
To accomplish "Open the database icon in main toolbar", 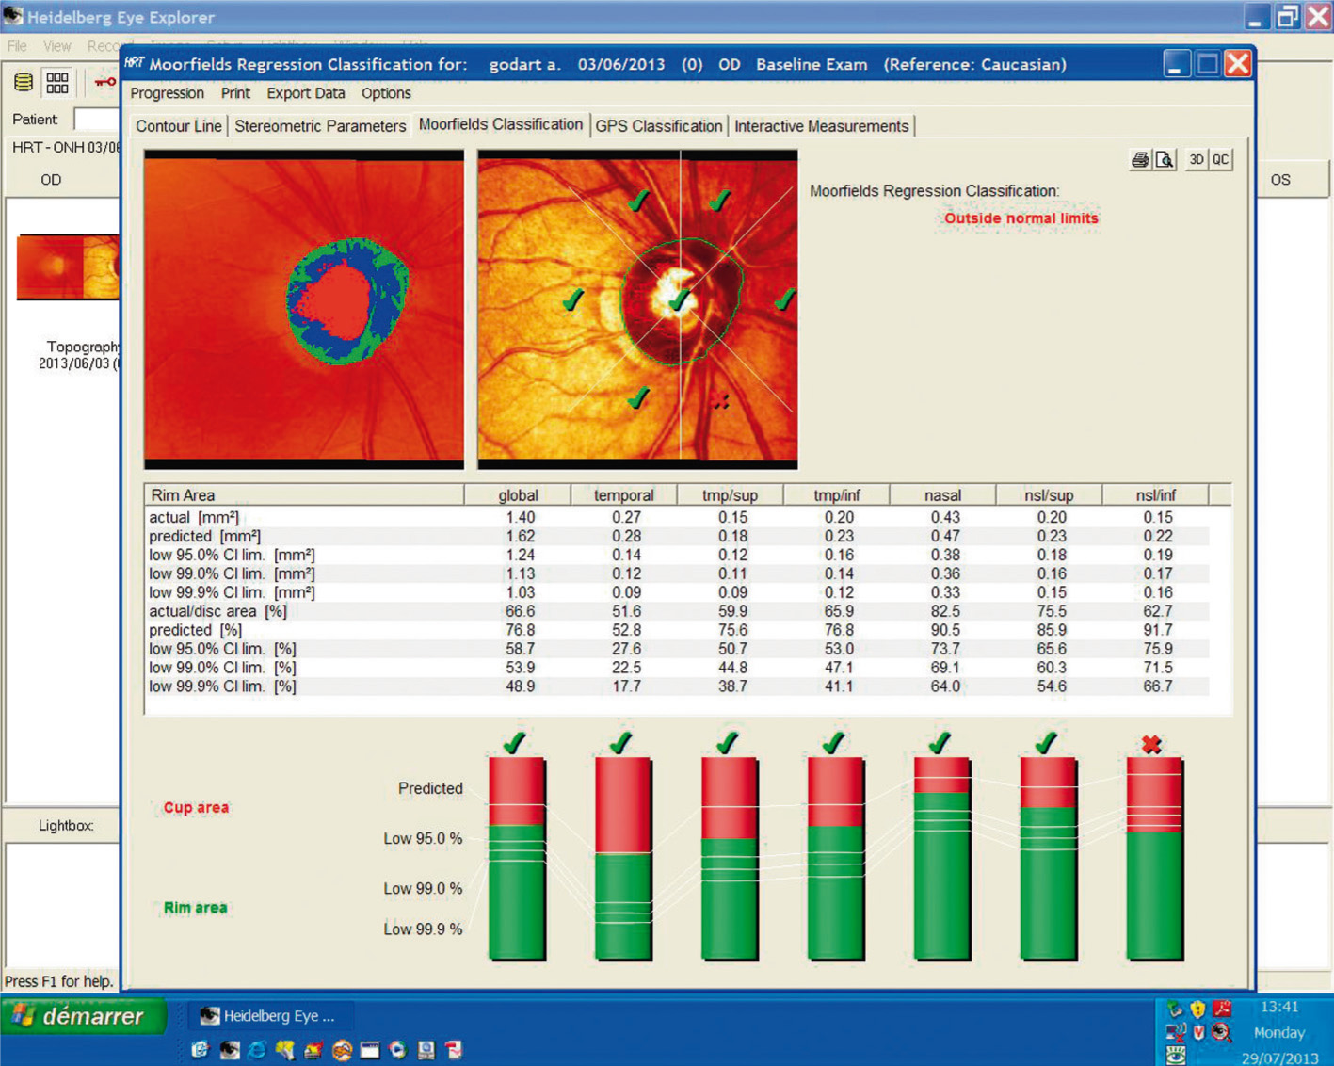I will pos(24,83).
